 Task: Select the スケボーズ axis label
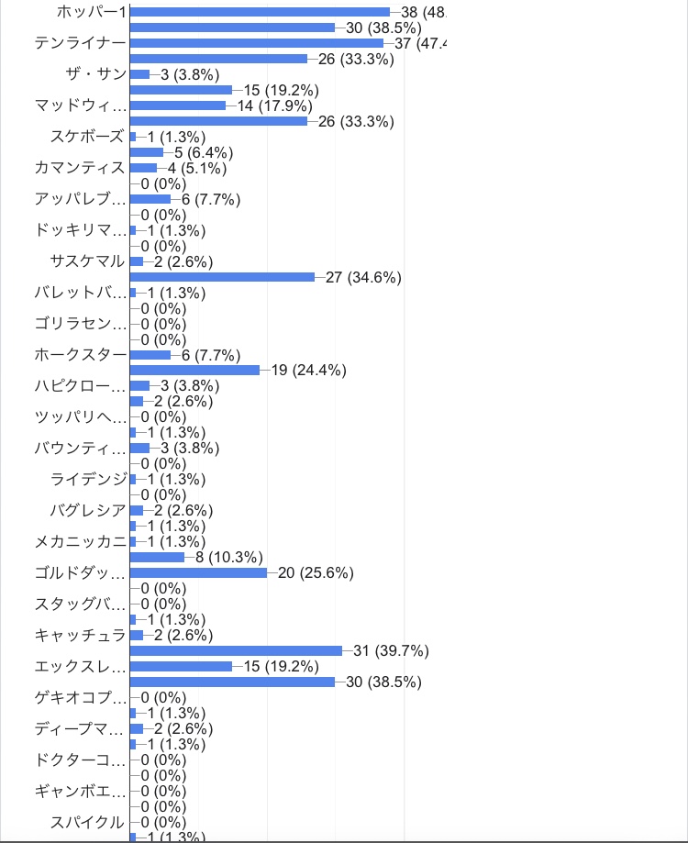coord(87,137)
